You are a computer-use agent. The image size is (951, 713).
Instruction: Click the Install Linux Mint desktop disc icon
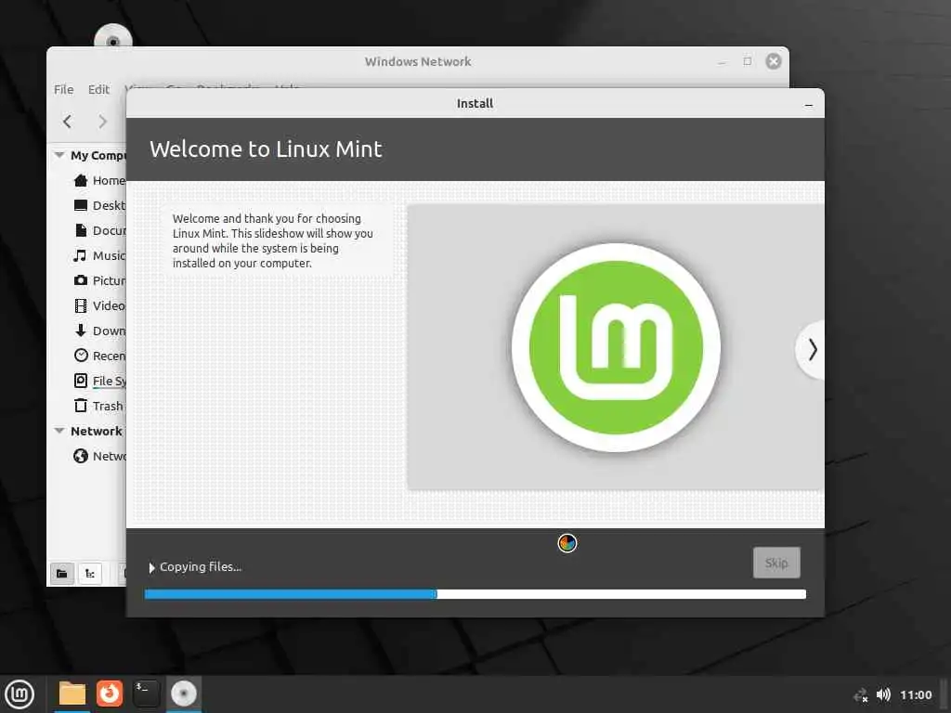[x=113, y=36]
